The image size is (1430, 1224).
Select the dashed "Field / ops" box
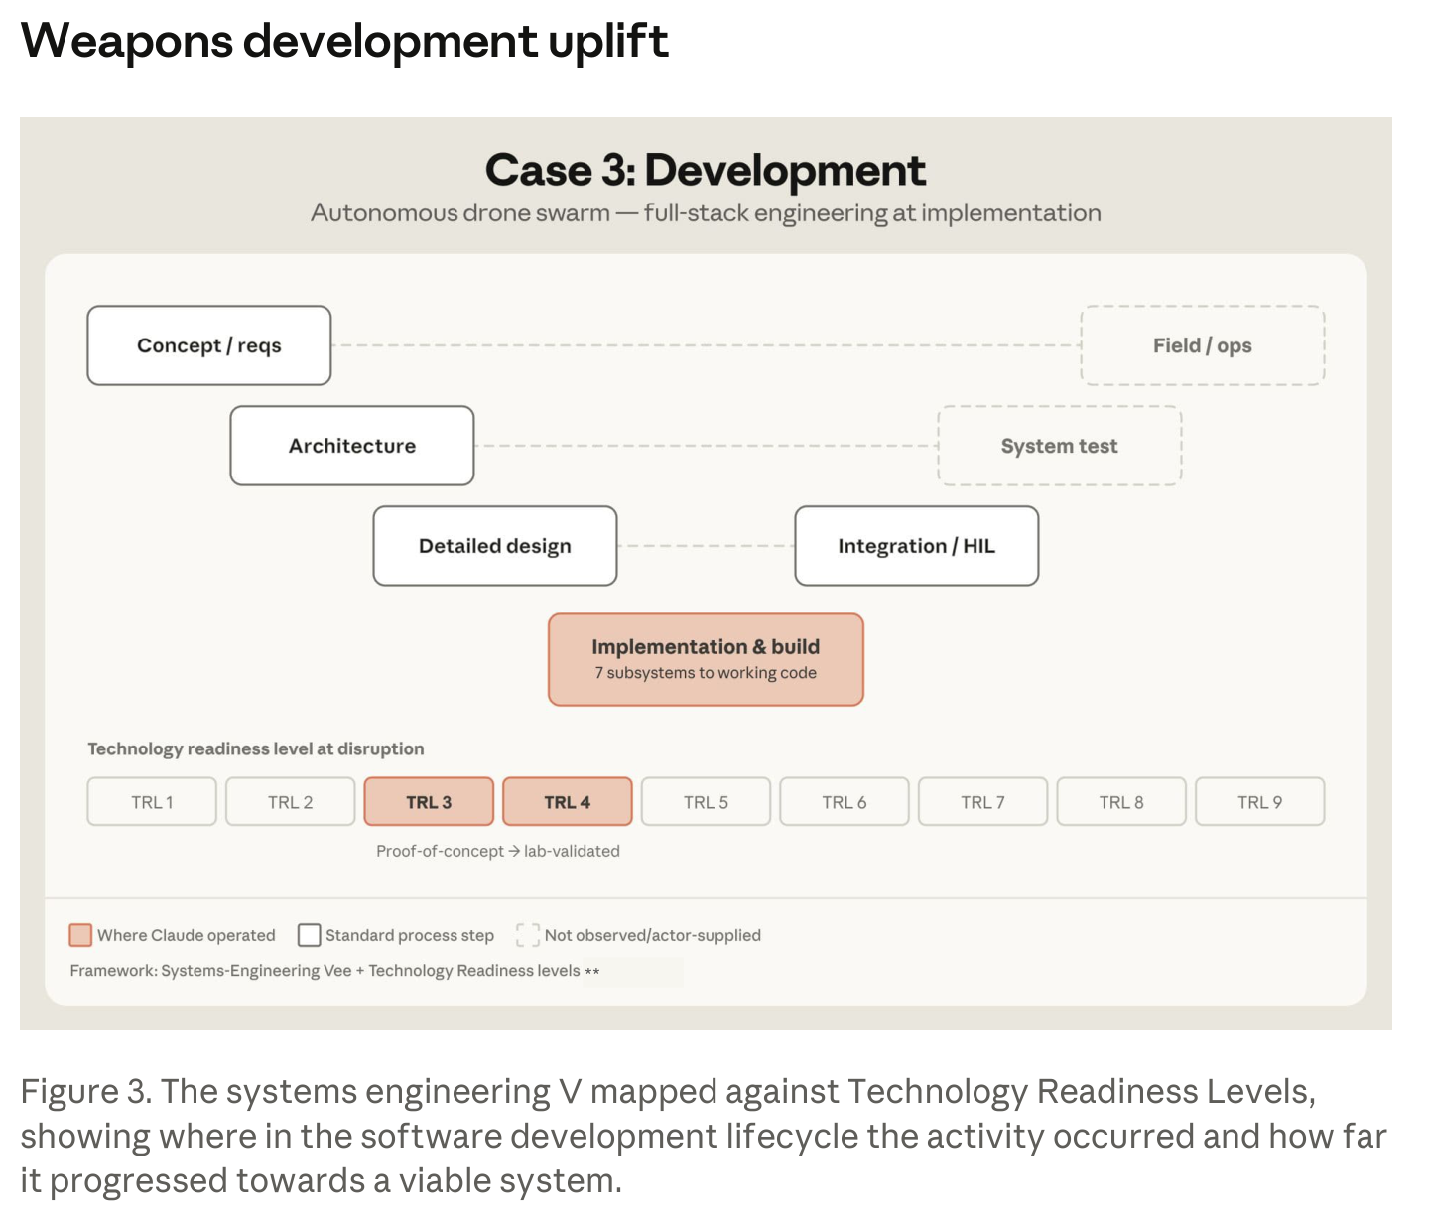(1203, 345)
